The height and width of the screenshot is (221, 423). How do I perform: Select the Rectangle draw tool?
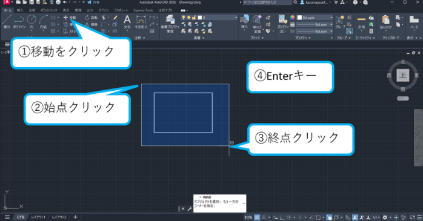(53, 18)
